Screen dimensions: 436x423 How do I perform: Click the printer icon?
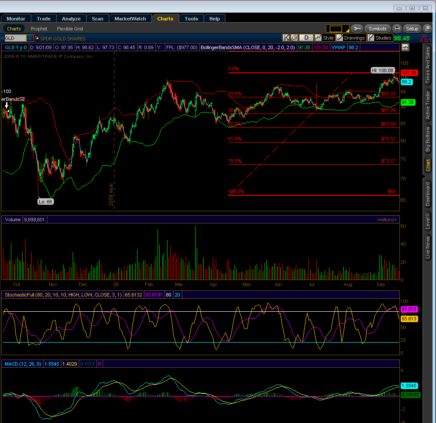pos(397,29)
